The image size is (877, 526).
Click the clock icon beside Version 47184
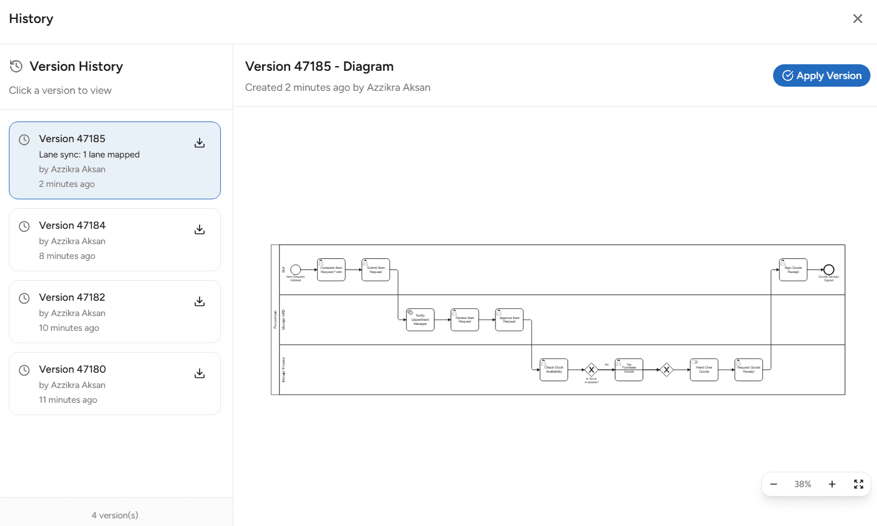coord(24,226)
